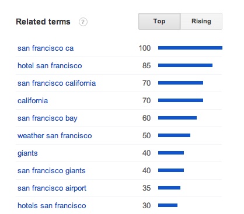Open 'san francisco bay' term
The image size is (244, 214).
47,118
